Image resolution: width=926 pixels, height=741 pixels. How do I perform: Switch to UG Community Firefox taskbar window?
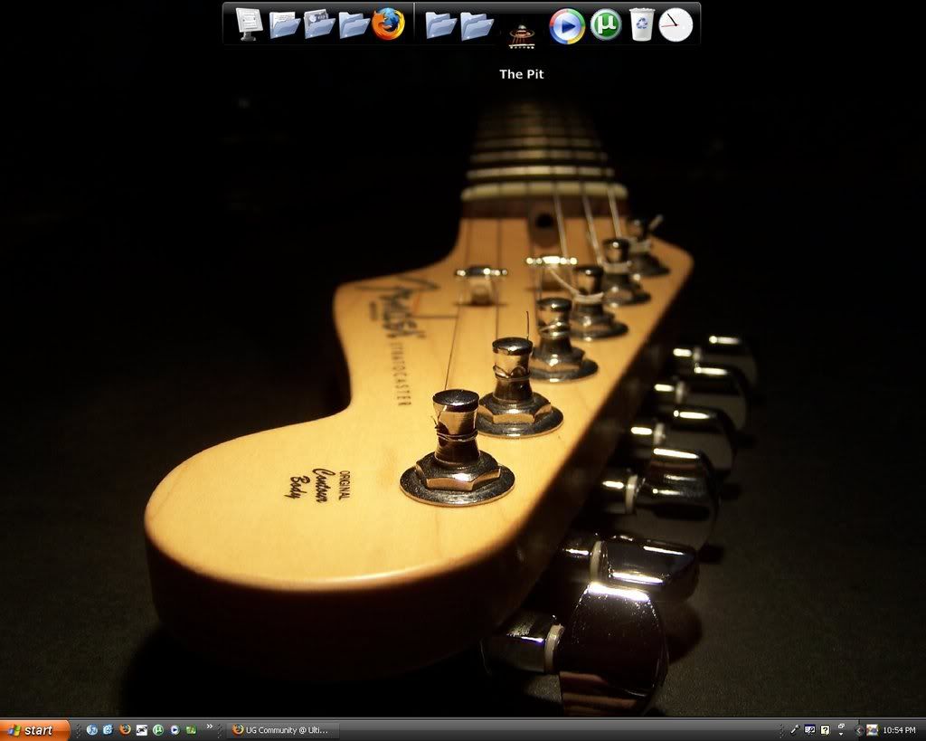coord(283,730)
